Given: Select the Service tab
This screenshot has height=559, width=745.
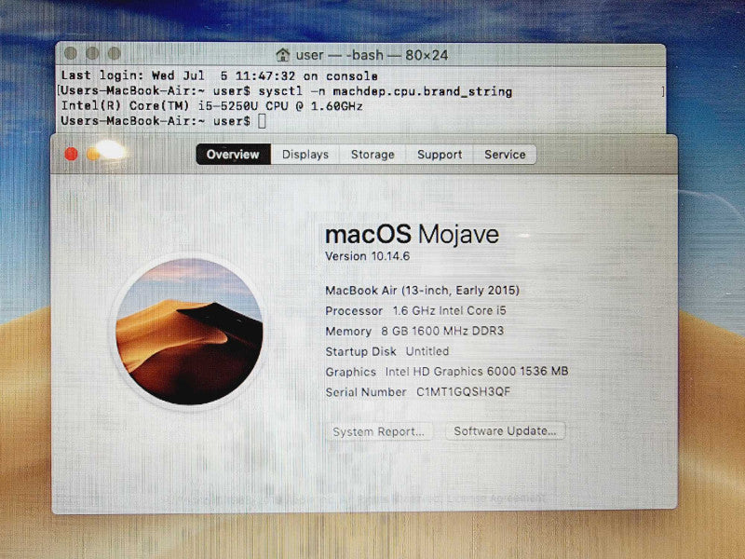Looking at the screenshot, I should (505, 155).
